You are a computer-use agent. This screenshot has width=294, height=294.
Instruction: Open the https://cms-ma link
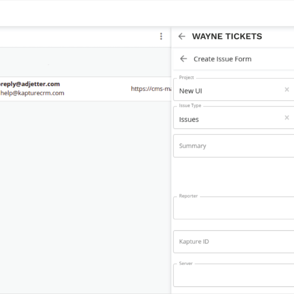pos(151,89)
